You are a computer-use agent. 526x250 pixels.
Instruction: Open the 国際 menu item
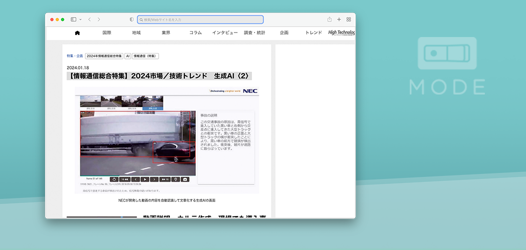coord(107,33)
